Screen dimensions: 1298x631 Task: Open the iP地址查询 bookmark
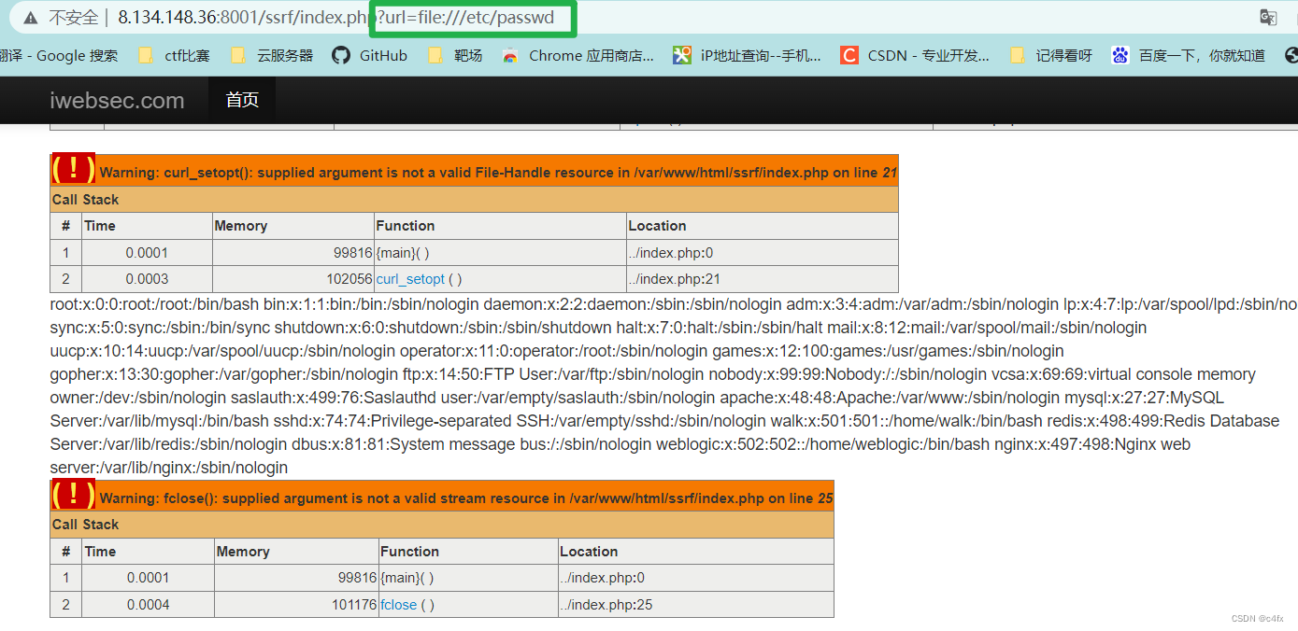pos(748,55)
